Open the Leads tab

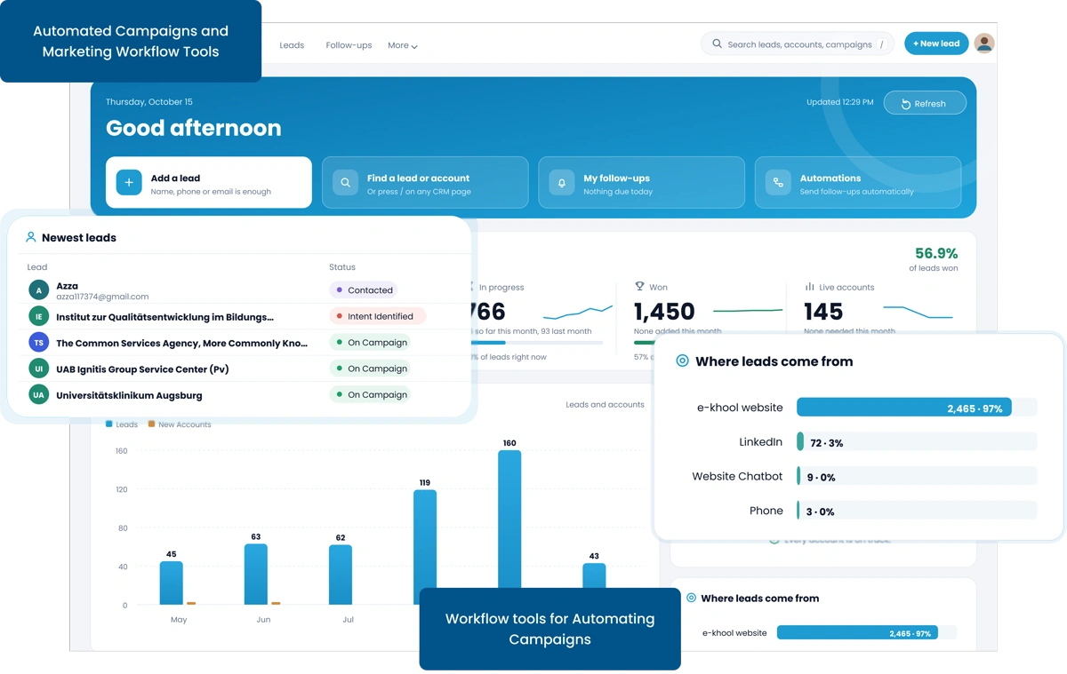click(292, 45)
